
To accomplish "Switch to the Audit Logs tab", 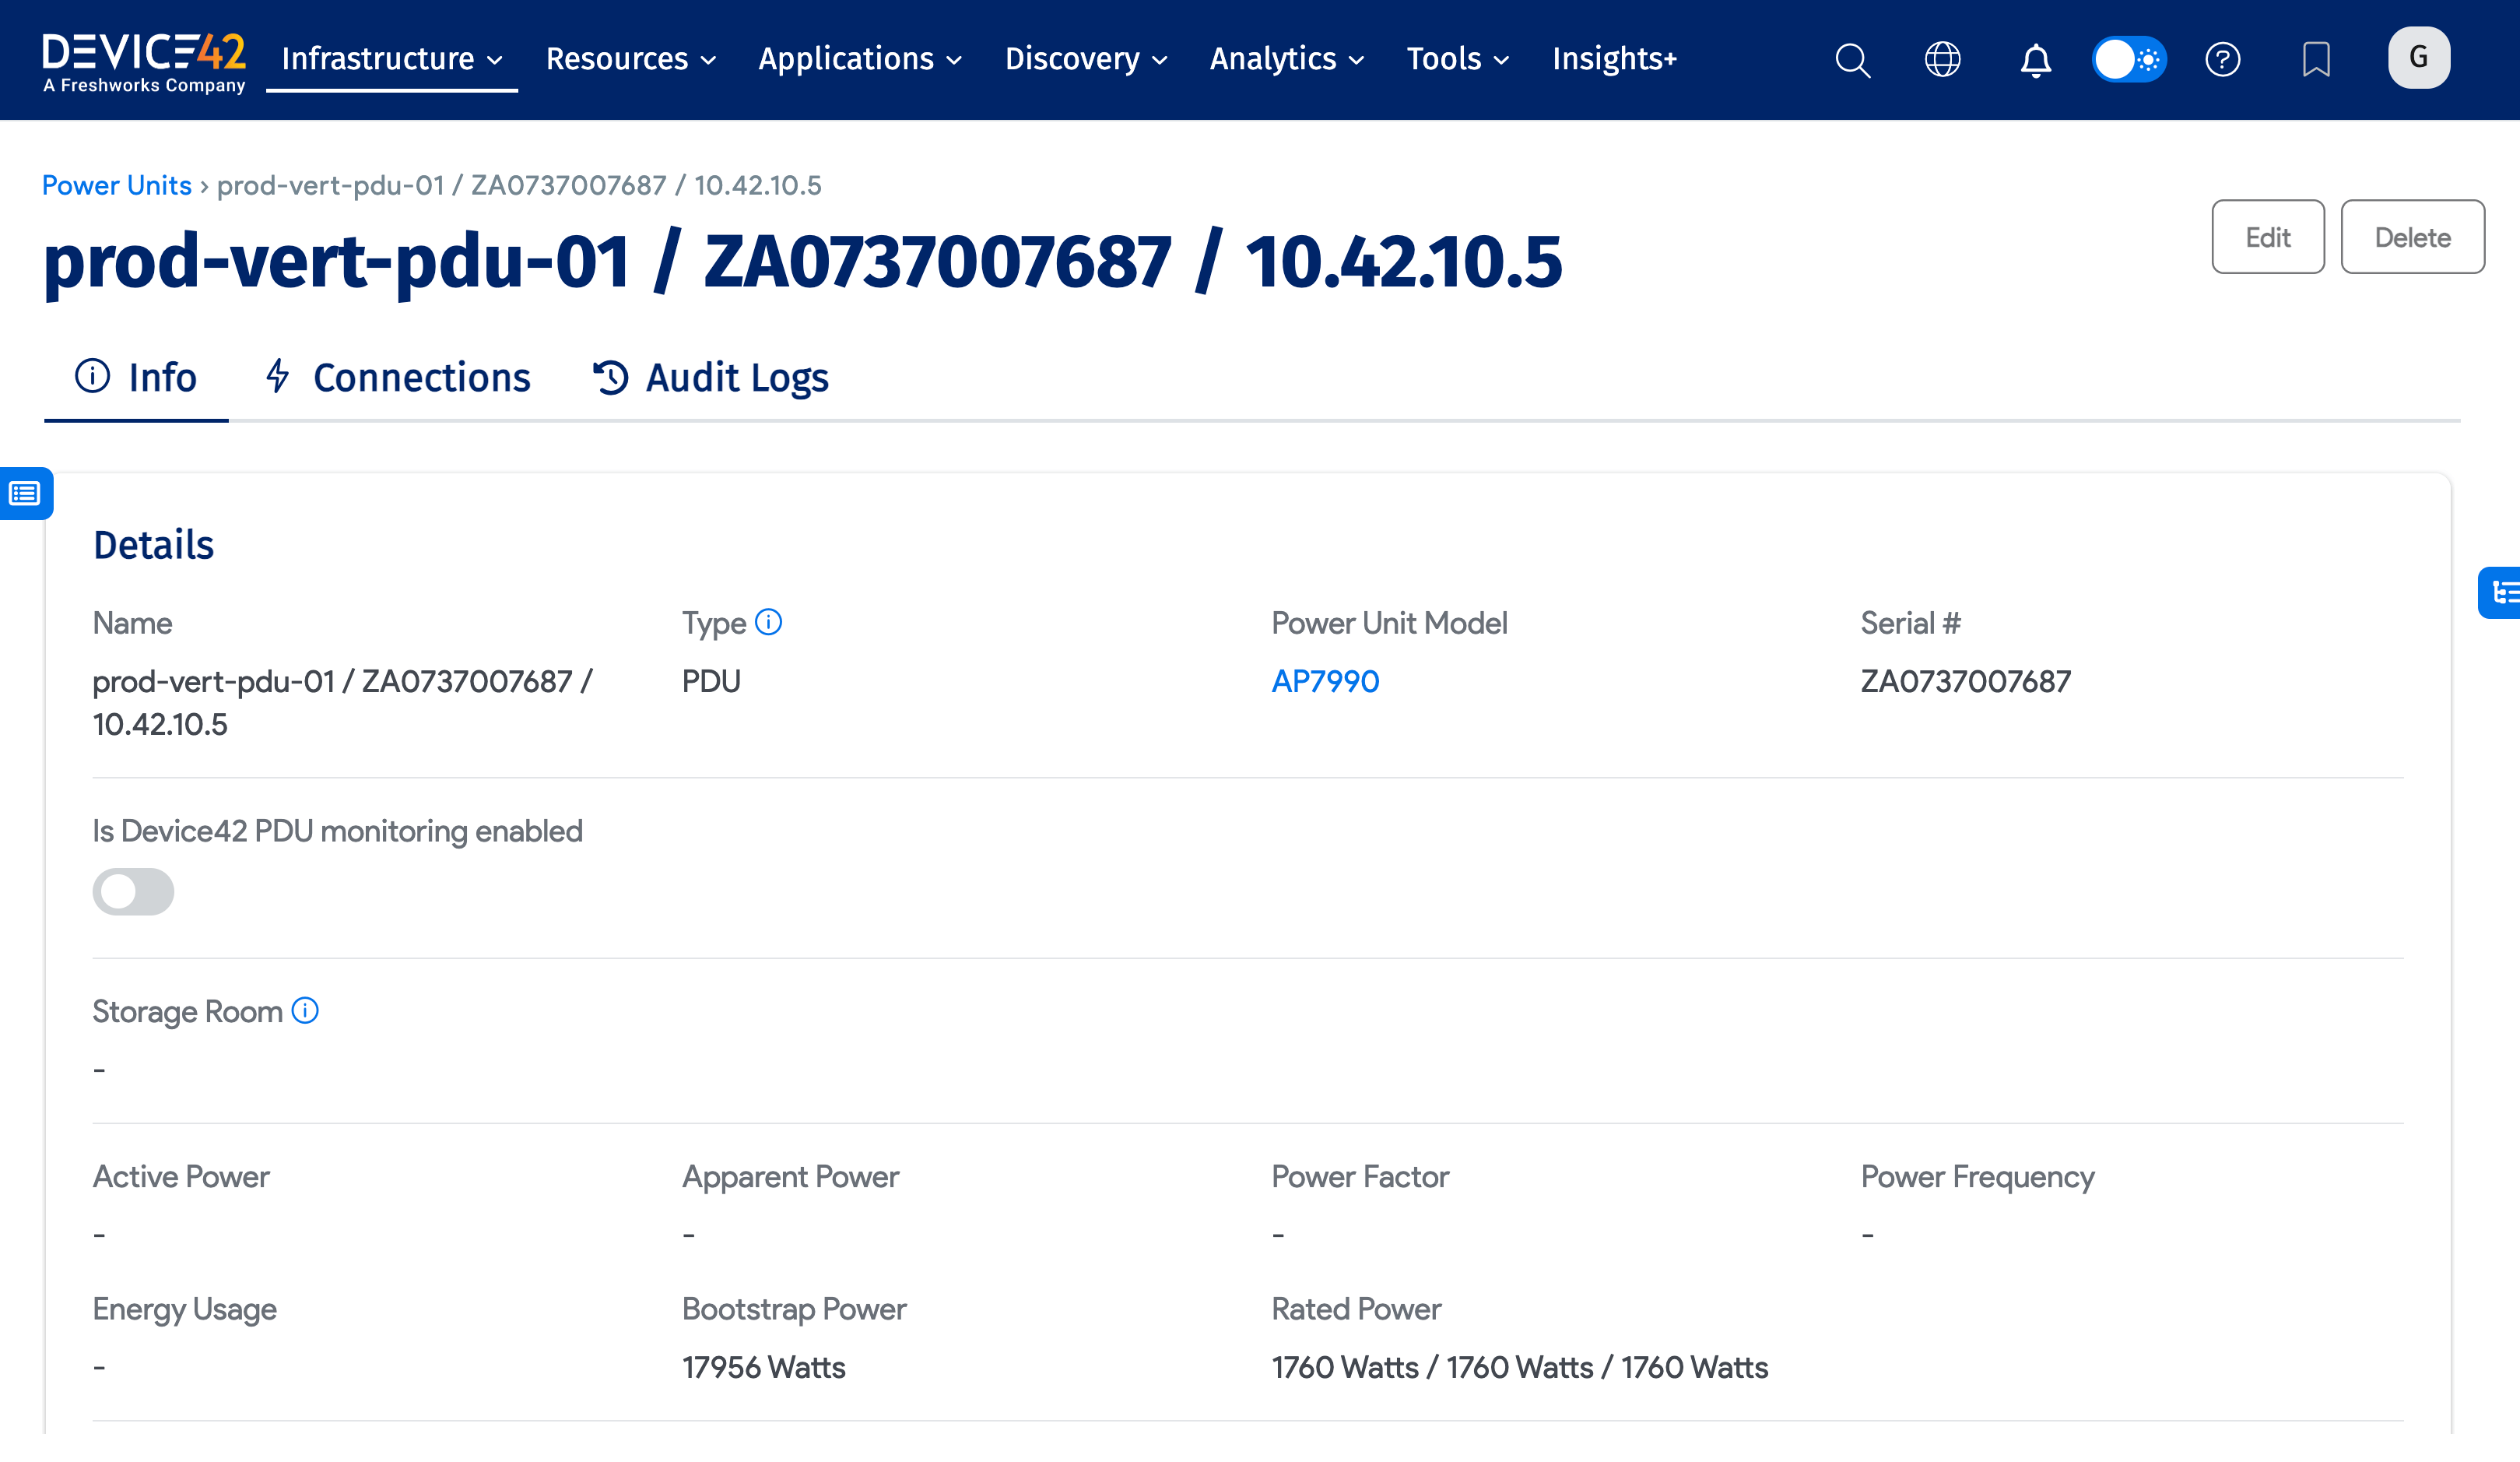I will pos(711,378).
